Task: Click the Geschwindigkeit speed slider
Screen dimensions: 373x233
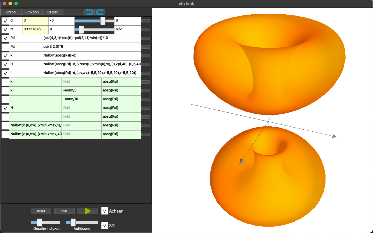Action: click(45, 223)
